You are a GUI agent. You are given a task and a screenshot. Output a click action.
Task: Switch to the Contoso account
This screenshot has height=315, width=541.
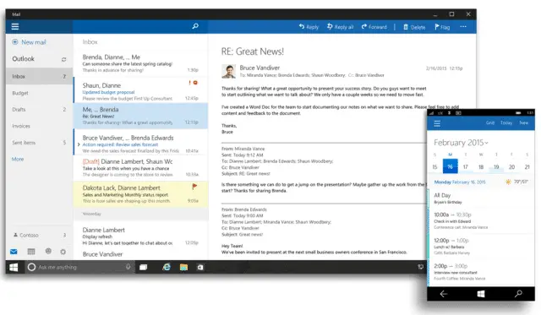point(39,235)
